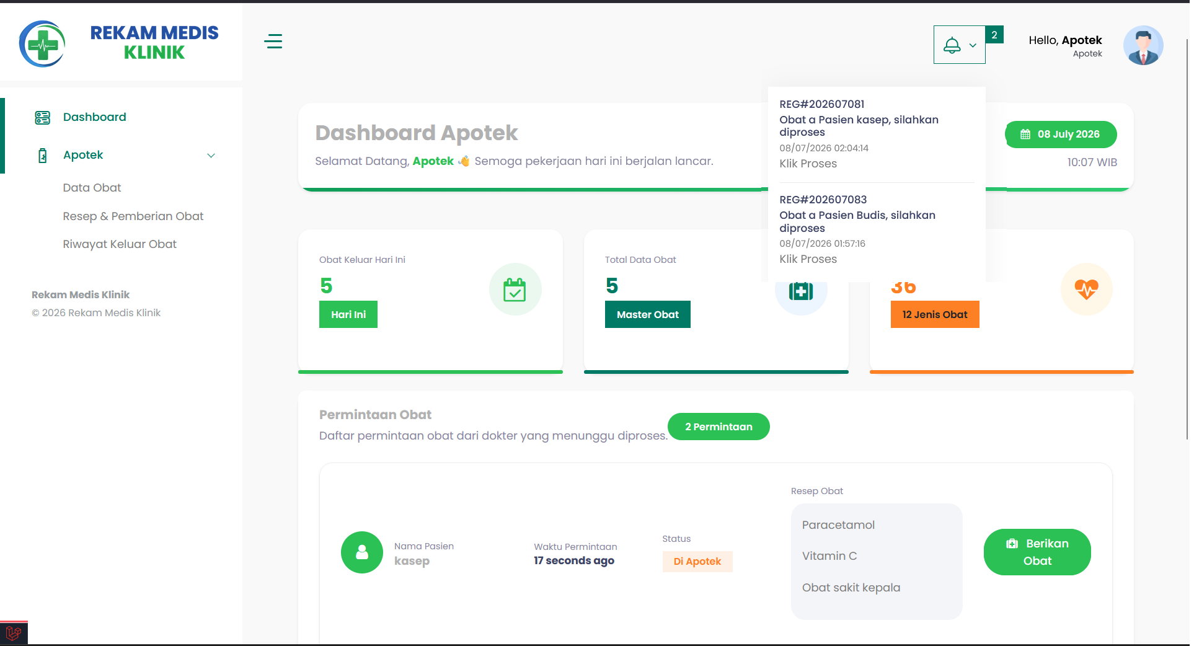
Task: Click the Rekam Medis Klinik logo icon
Action: (x=42, y=44)
